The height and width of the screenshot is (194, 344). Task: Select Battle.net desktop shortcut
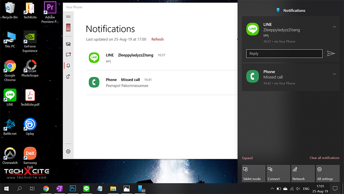point(10,127)
